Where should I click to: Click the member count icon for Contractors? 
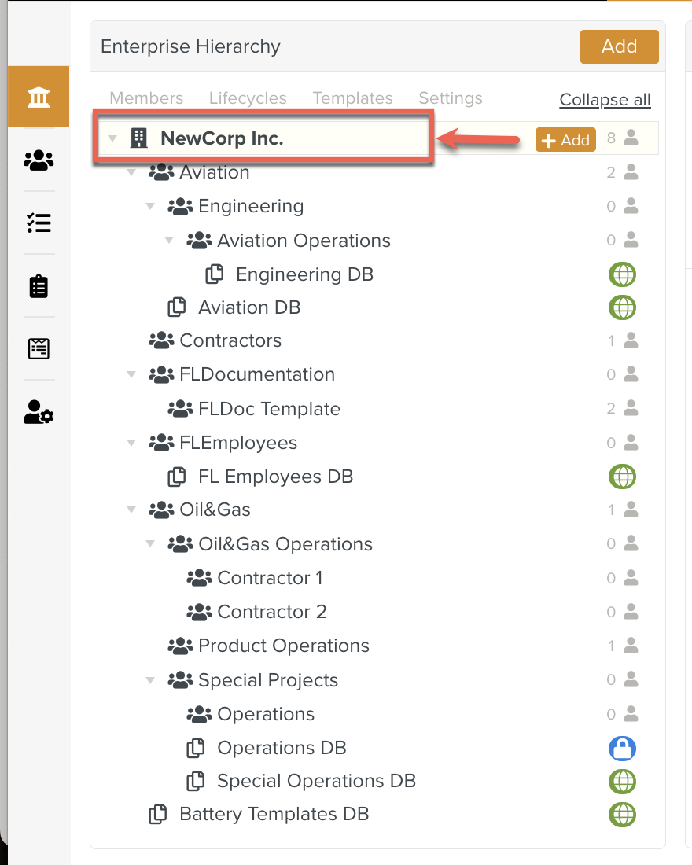[630, 340]
